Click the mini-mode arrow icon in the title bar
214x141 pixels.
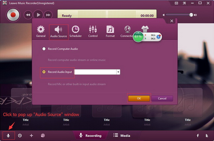184,3
